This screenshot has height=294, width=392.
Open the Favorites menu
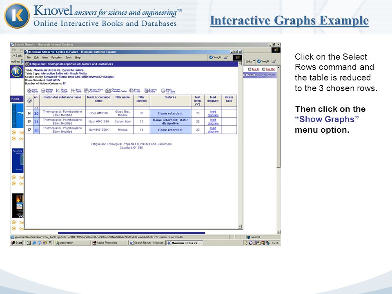click(56, 58)
